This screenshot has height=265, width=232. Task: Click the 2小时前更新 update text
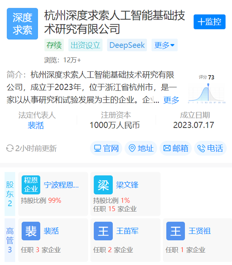(36, 148)
